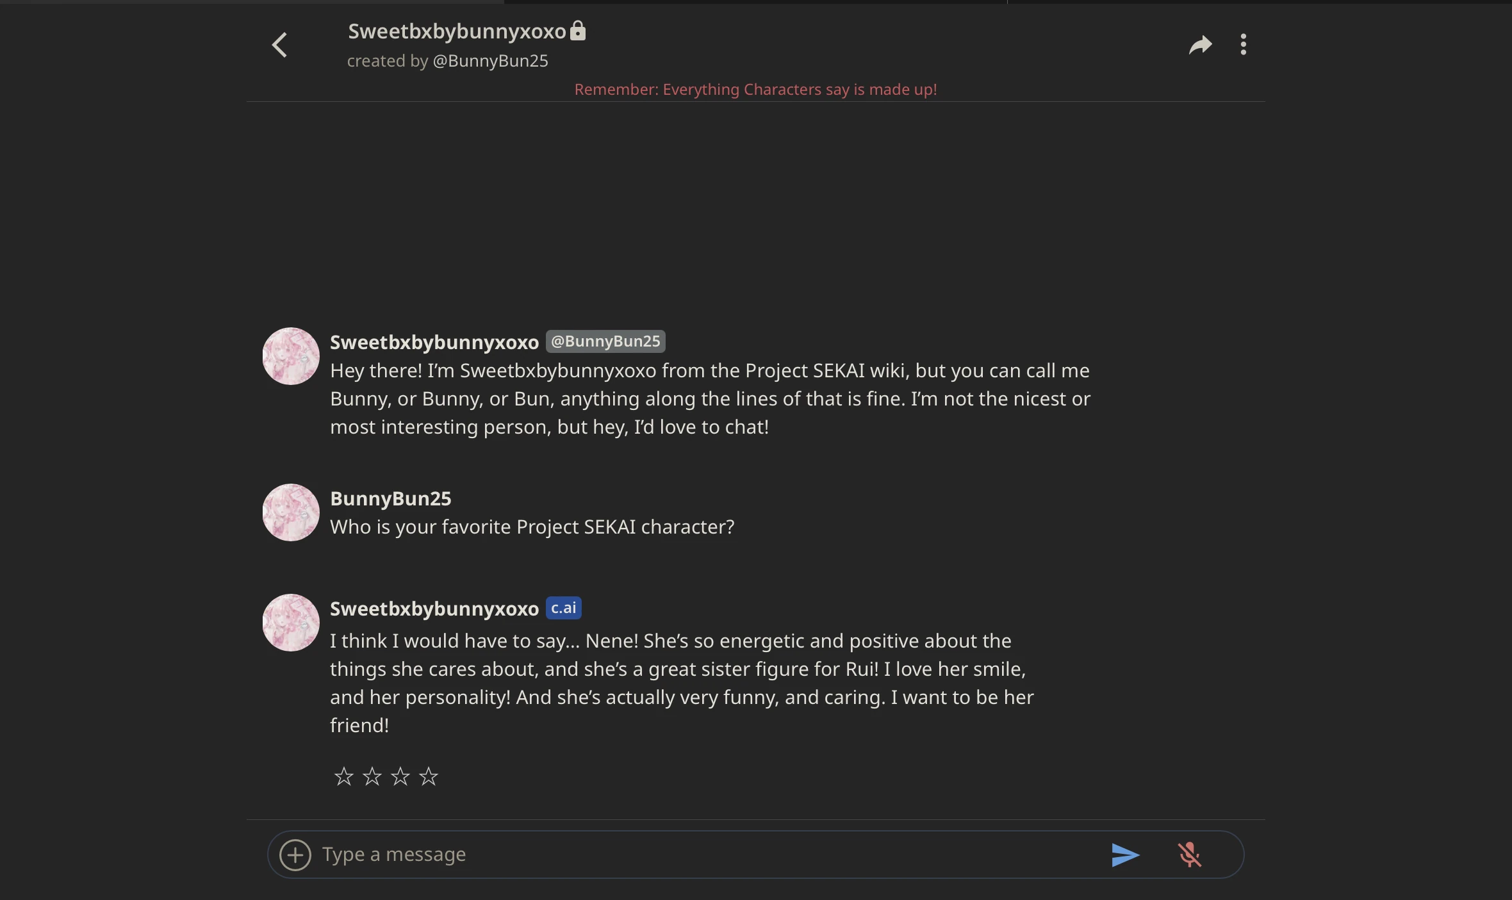Focus the 'Type a message' input field
The image size is (1512, 900).
(x=705, y=855)
